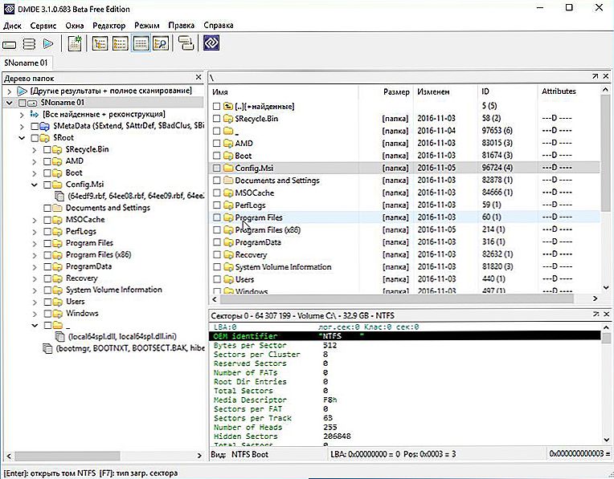Open the Справка menu
Screen dimensions: 614x479
tap(219, 26)
